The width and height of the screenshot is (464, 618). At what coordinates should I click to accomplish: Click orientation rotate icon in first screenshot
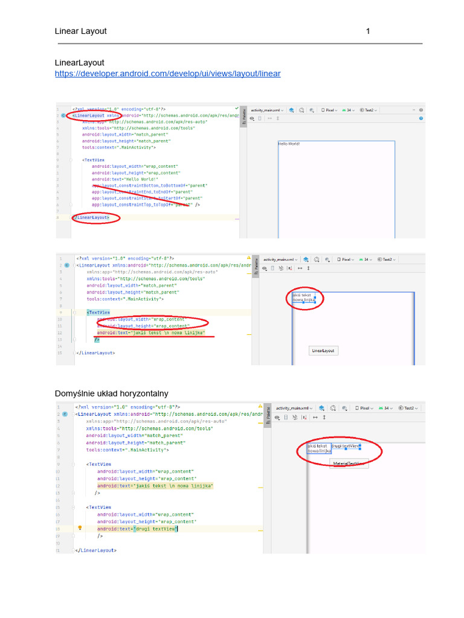point(301,110)
